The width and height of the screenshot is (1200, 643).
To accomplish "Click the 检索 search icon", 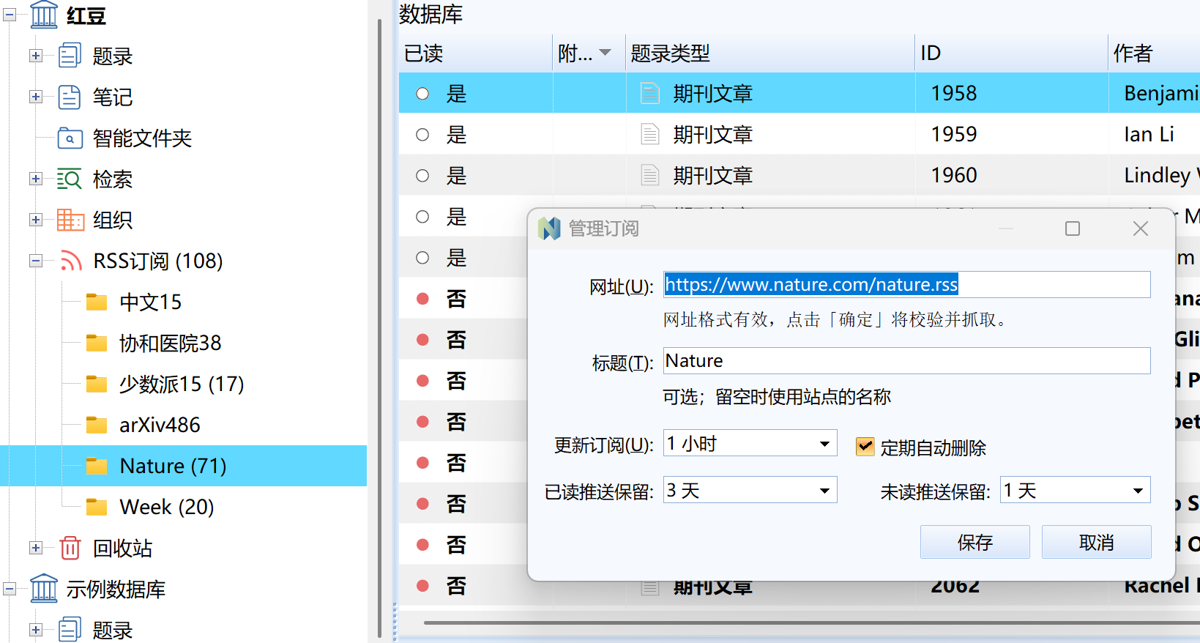I will click(70, 179).
